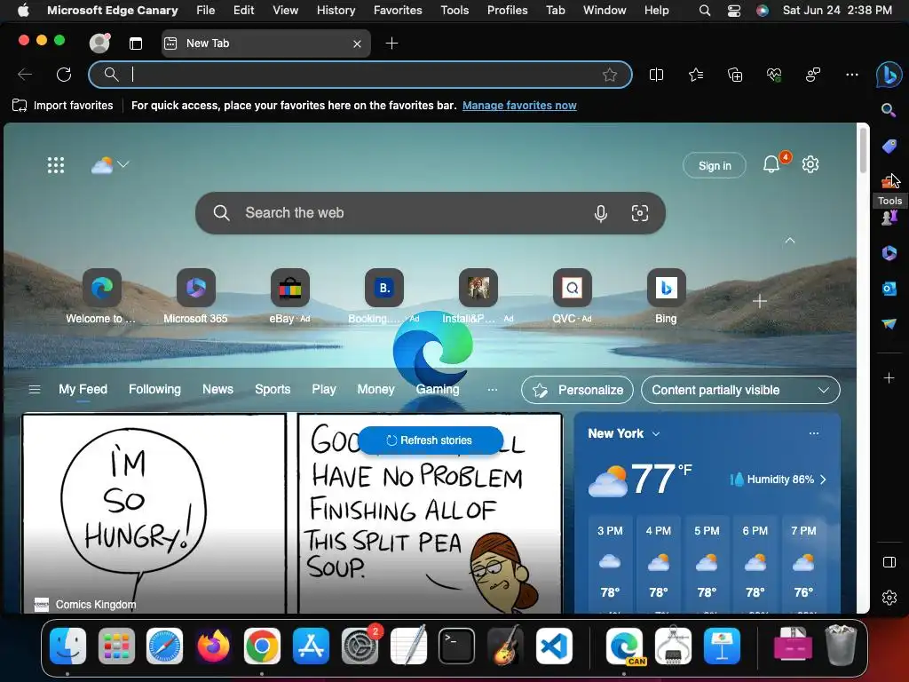
Task: Click the Share toolbar icon
Action: pos(813,75)
